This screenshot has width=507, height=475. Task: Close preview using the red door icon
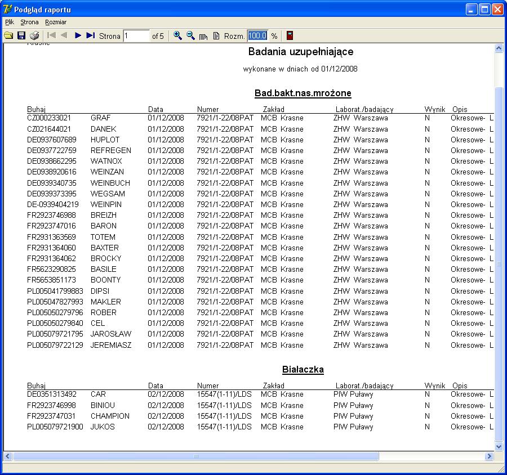tap(290, 35)
